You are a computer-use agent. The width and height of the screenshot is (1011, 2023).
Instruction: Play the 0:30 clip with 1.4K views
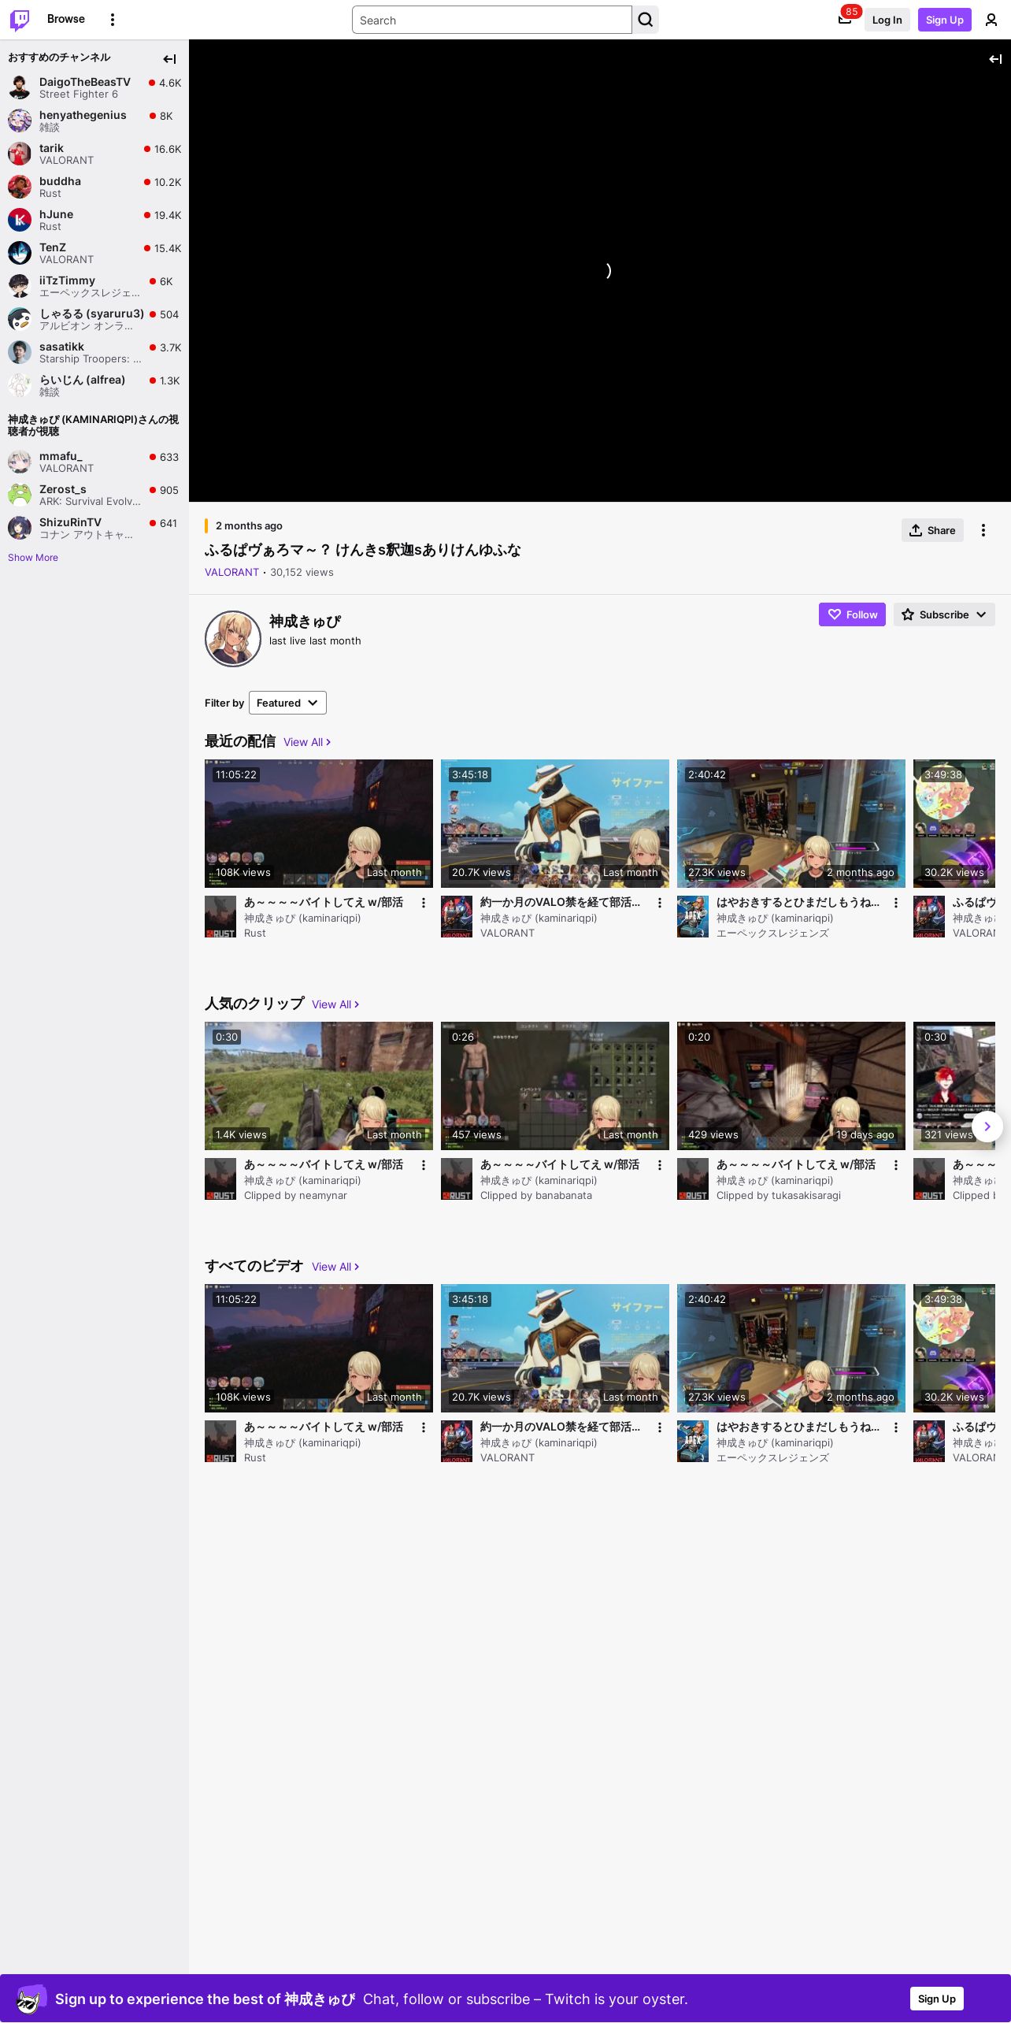(x=319, y=1086)
